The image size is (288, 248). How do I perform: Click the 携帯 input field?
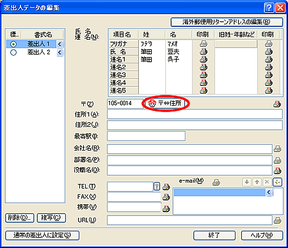134,207
